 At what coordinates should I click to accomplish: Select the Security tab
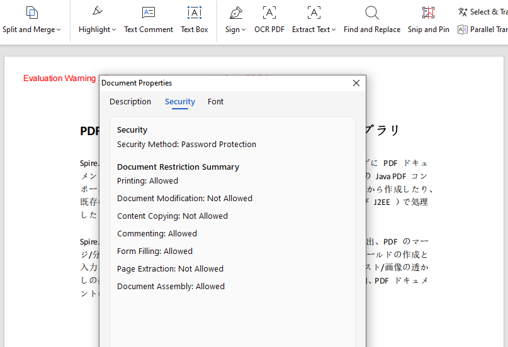pyautogui.click(x=180, y=102)
